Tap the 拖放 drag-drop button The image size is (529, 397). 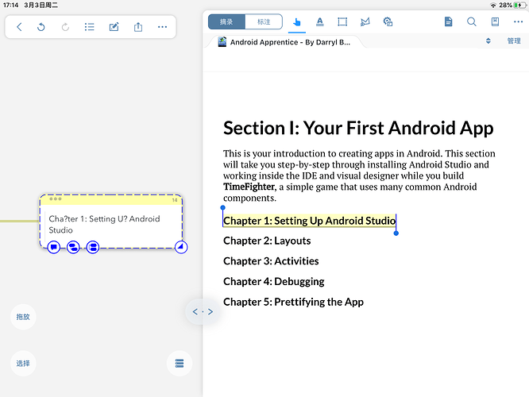(23, 317)
